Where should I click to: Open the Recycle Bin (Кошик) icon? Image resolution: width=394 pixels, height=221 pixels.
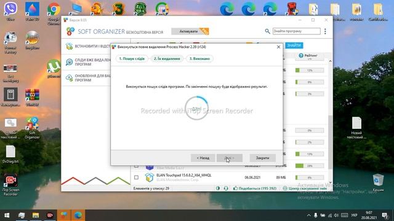pos(378,183)
